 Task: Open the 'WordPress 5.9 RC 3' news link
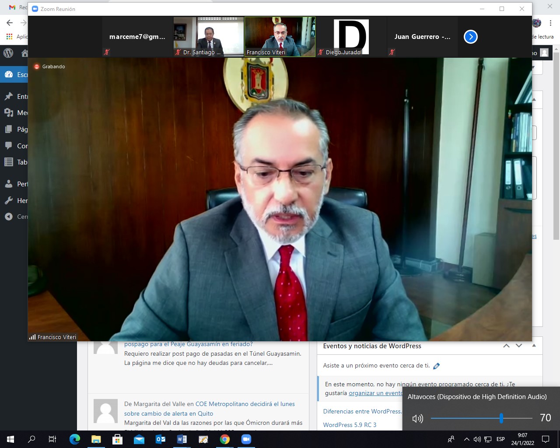pos(350,425)
